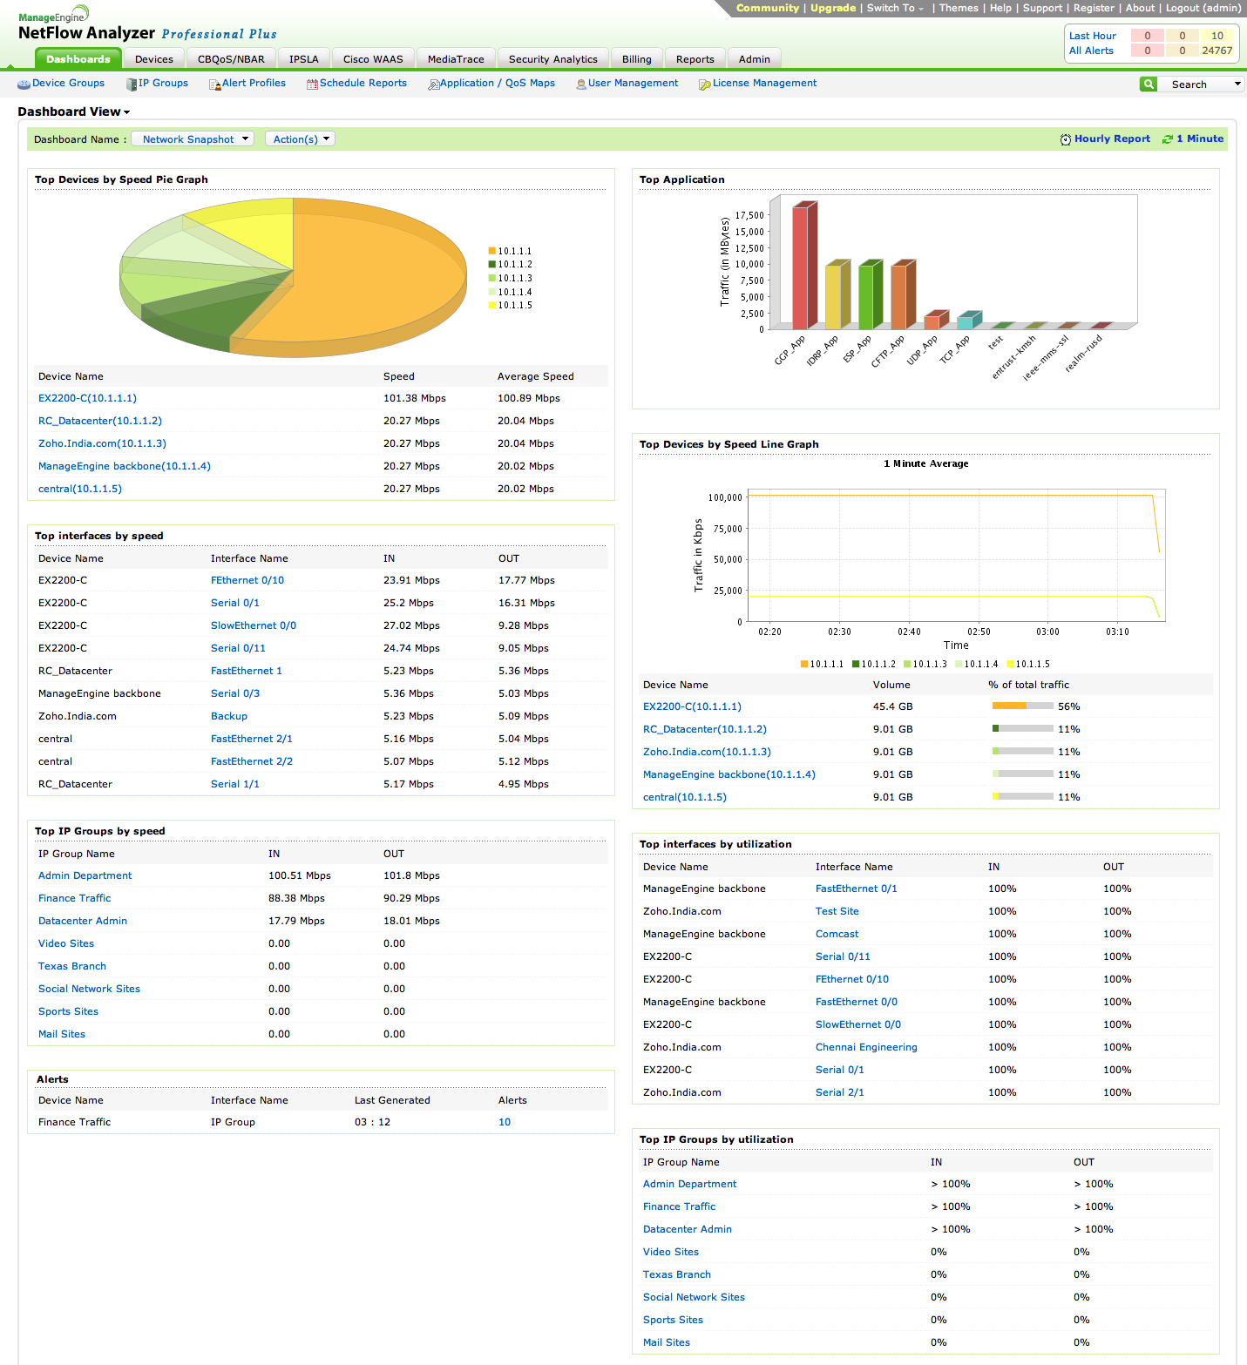Click the IP Groups icon

(132, 84)
